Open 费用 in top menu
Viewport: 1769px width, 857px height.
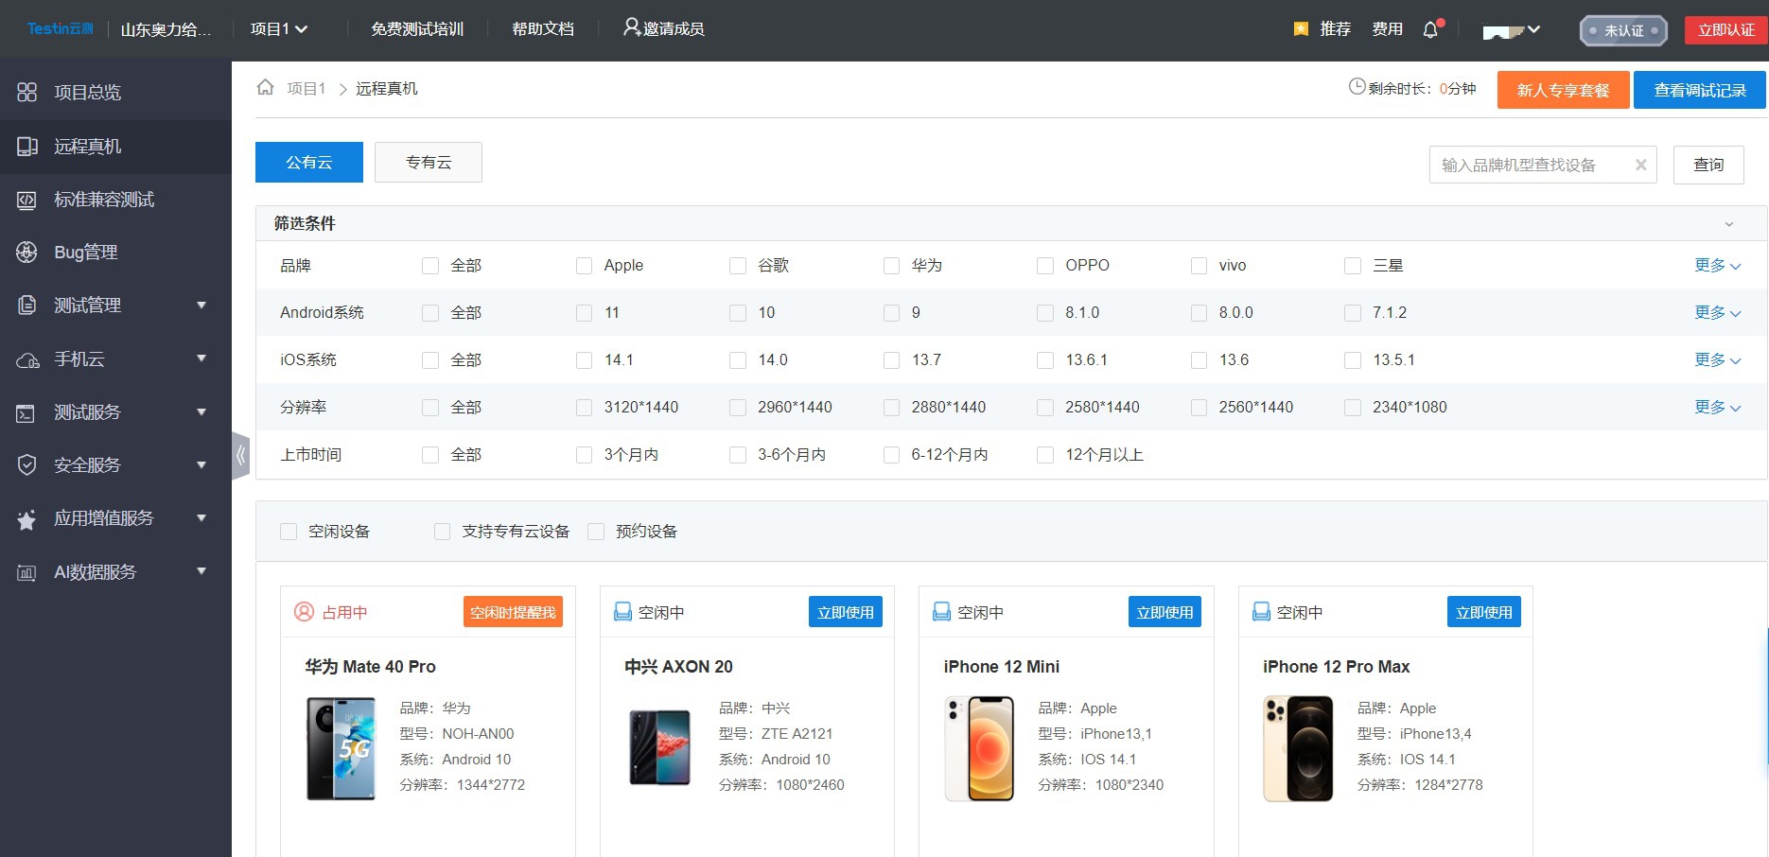pyautogui.click(x=1387, y=29)
